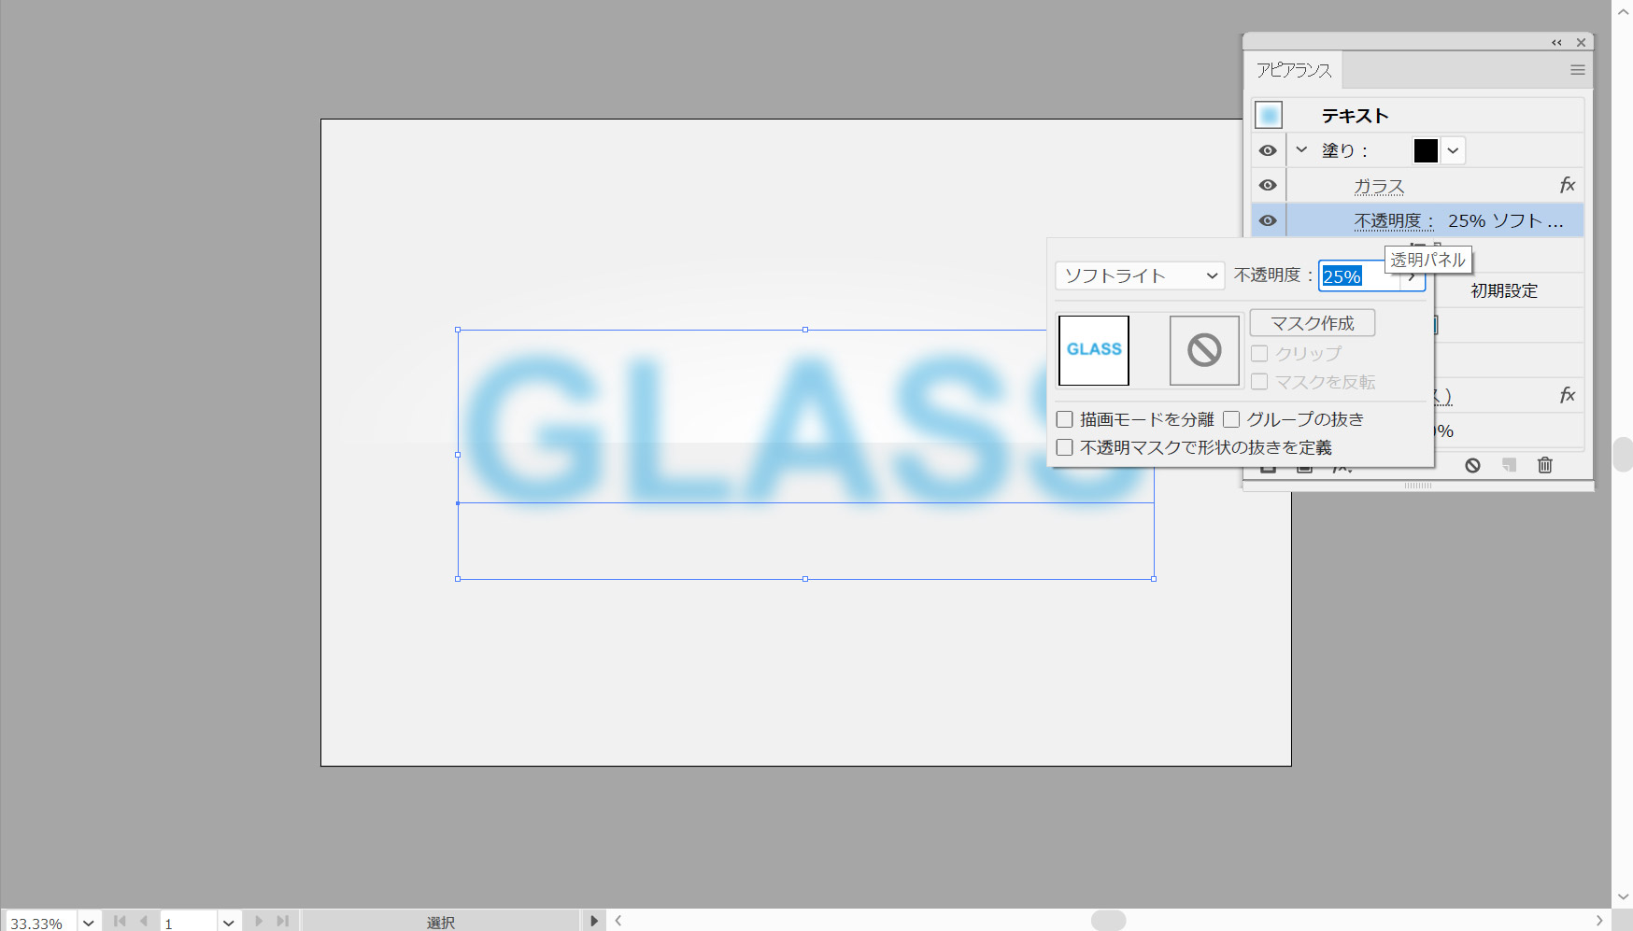Click the text object thumbnail icon

click(1268, 116)
